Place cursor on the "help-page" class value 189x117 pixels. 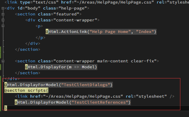(73, 8)
